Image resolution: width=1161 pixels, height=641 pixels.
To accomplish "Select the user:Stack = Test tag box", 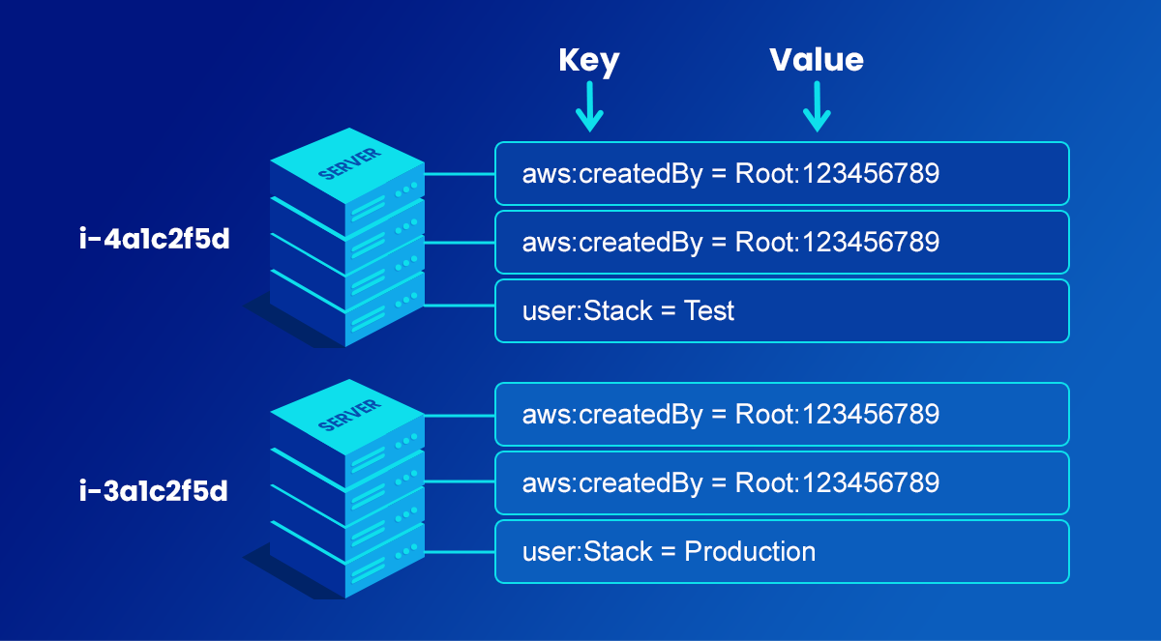I will click(782, 310).
